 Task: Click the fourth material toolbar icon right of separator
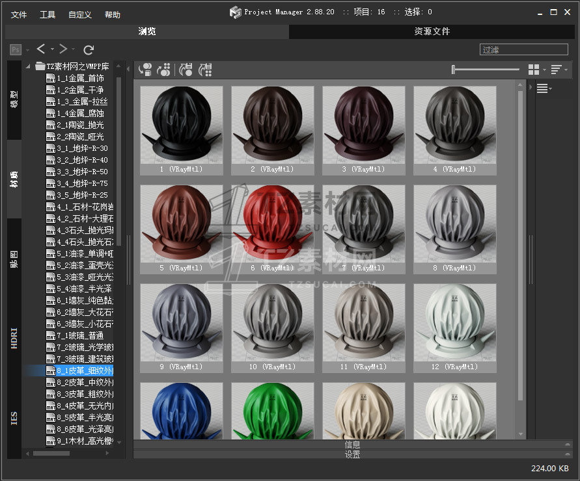coord(206,69)
